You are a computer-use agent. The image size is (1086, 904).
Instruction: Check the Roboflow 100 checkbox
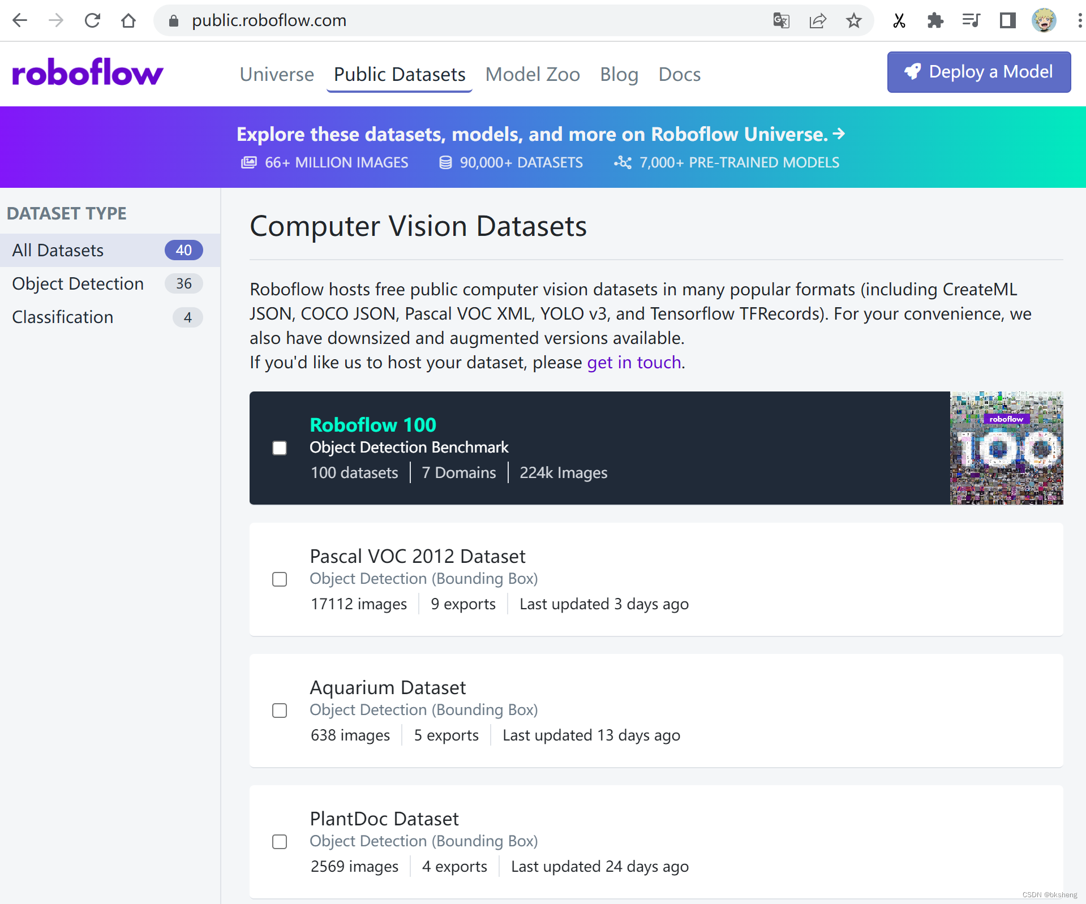click(280, 448)
